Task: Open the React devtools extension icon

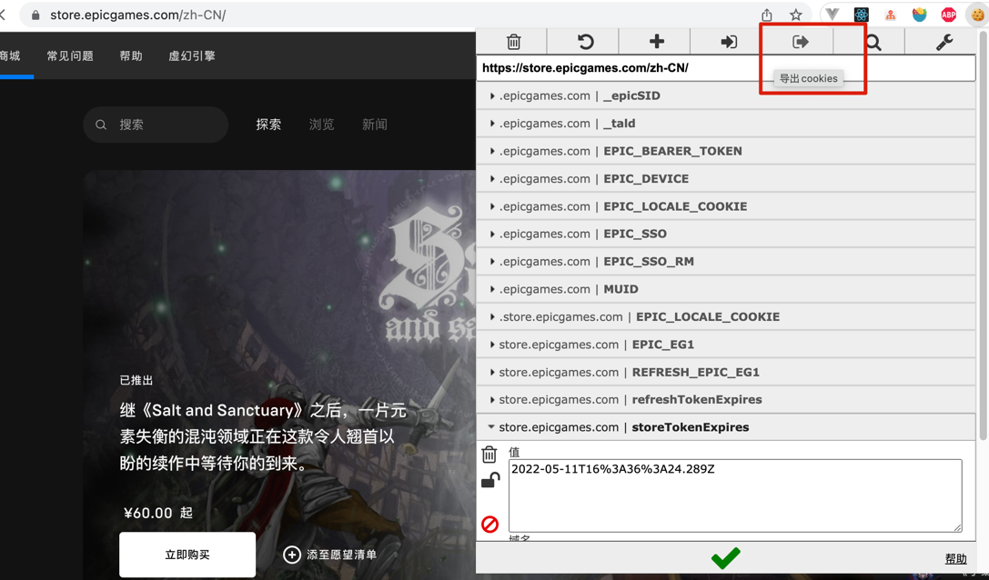Action: click(x=861, y=15)
